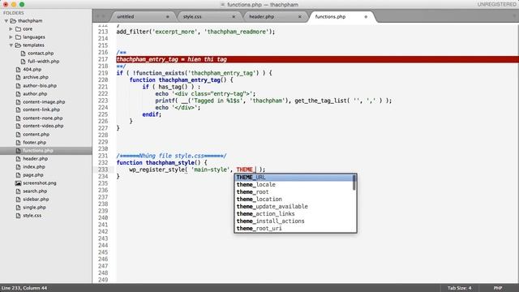519x292 pixels.
Task: Select the functions.php tab
Action: tap(341, 16)
